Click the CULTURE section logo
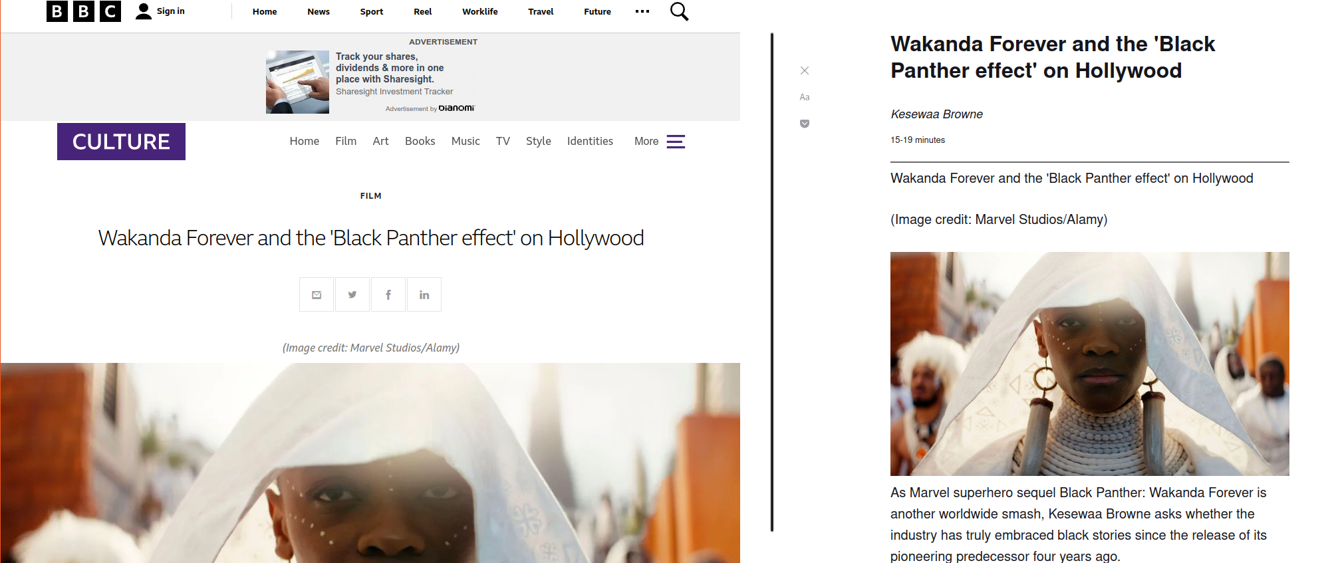1330x563 pixels. pyautogui.click(x=121, y=142)
